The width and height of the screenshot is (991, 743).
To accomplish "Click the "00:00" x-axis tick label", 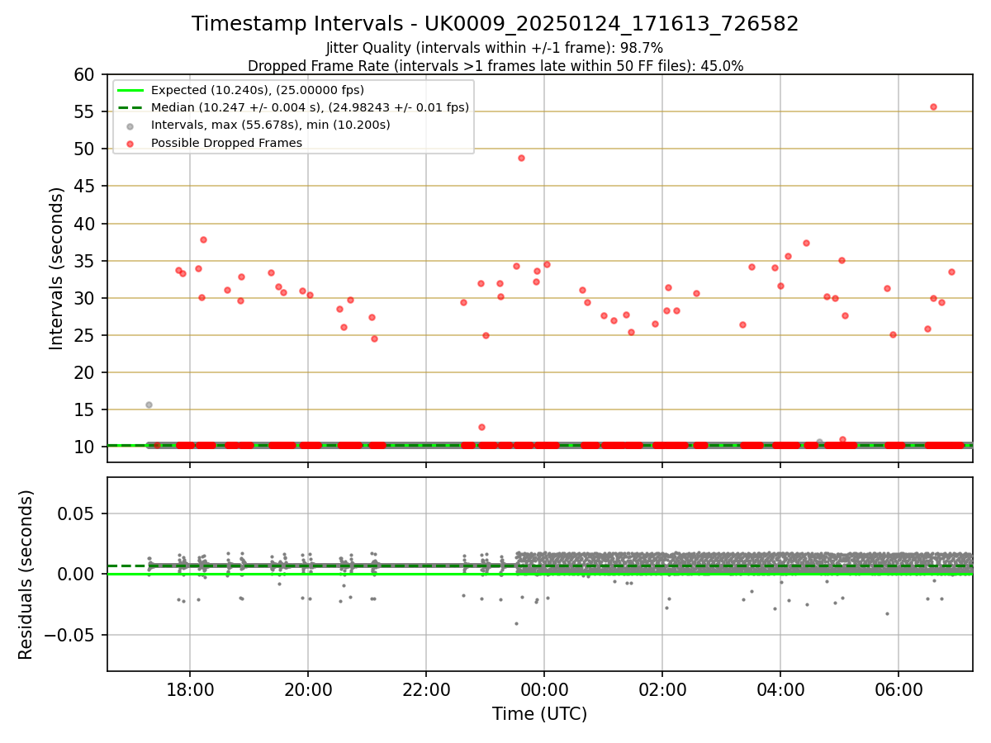I will click(544, 689).
